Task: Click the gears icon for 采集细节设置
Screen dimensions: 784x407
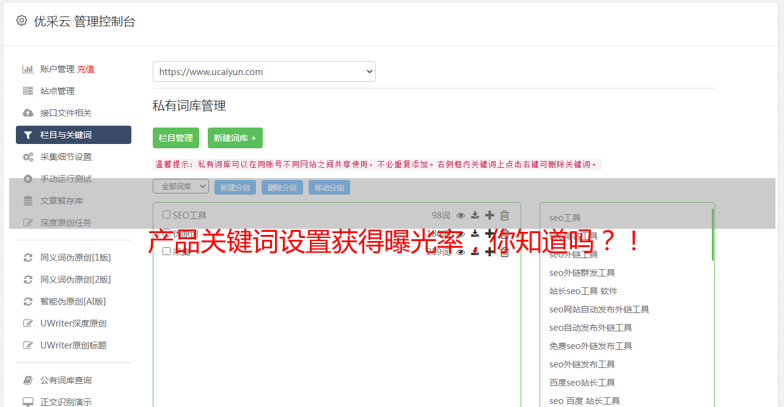Action: click(28, 157)
